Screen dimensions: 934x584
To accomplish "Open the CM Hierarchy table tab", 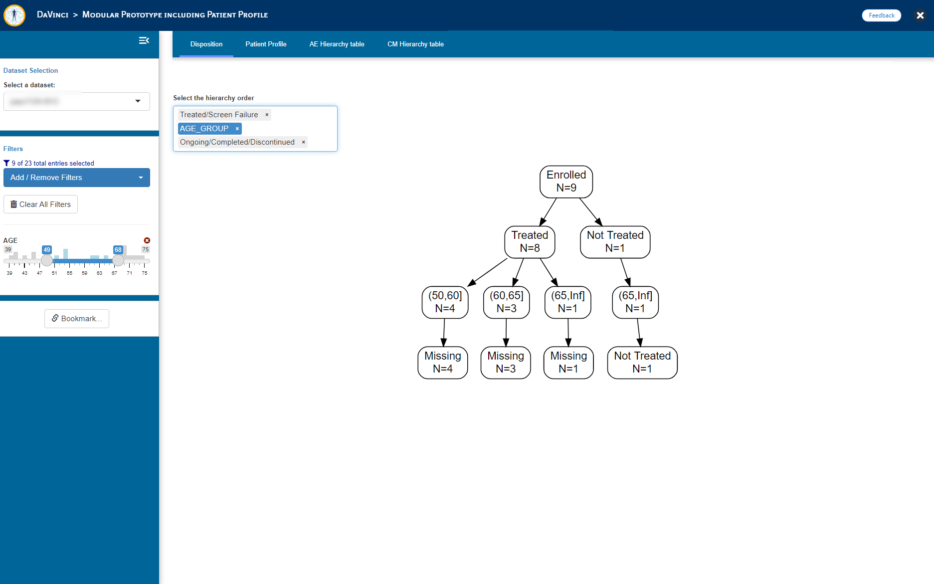I will pos(415,44).
